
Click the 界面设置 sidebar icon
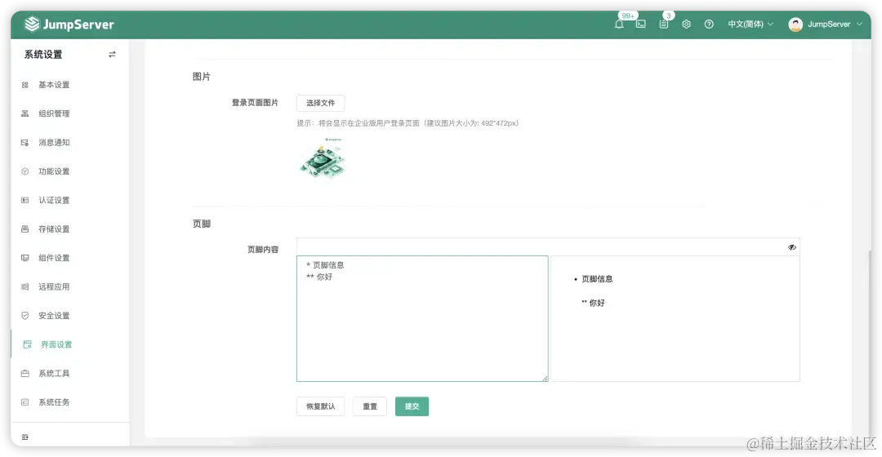click(27, 344)
